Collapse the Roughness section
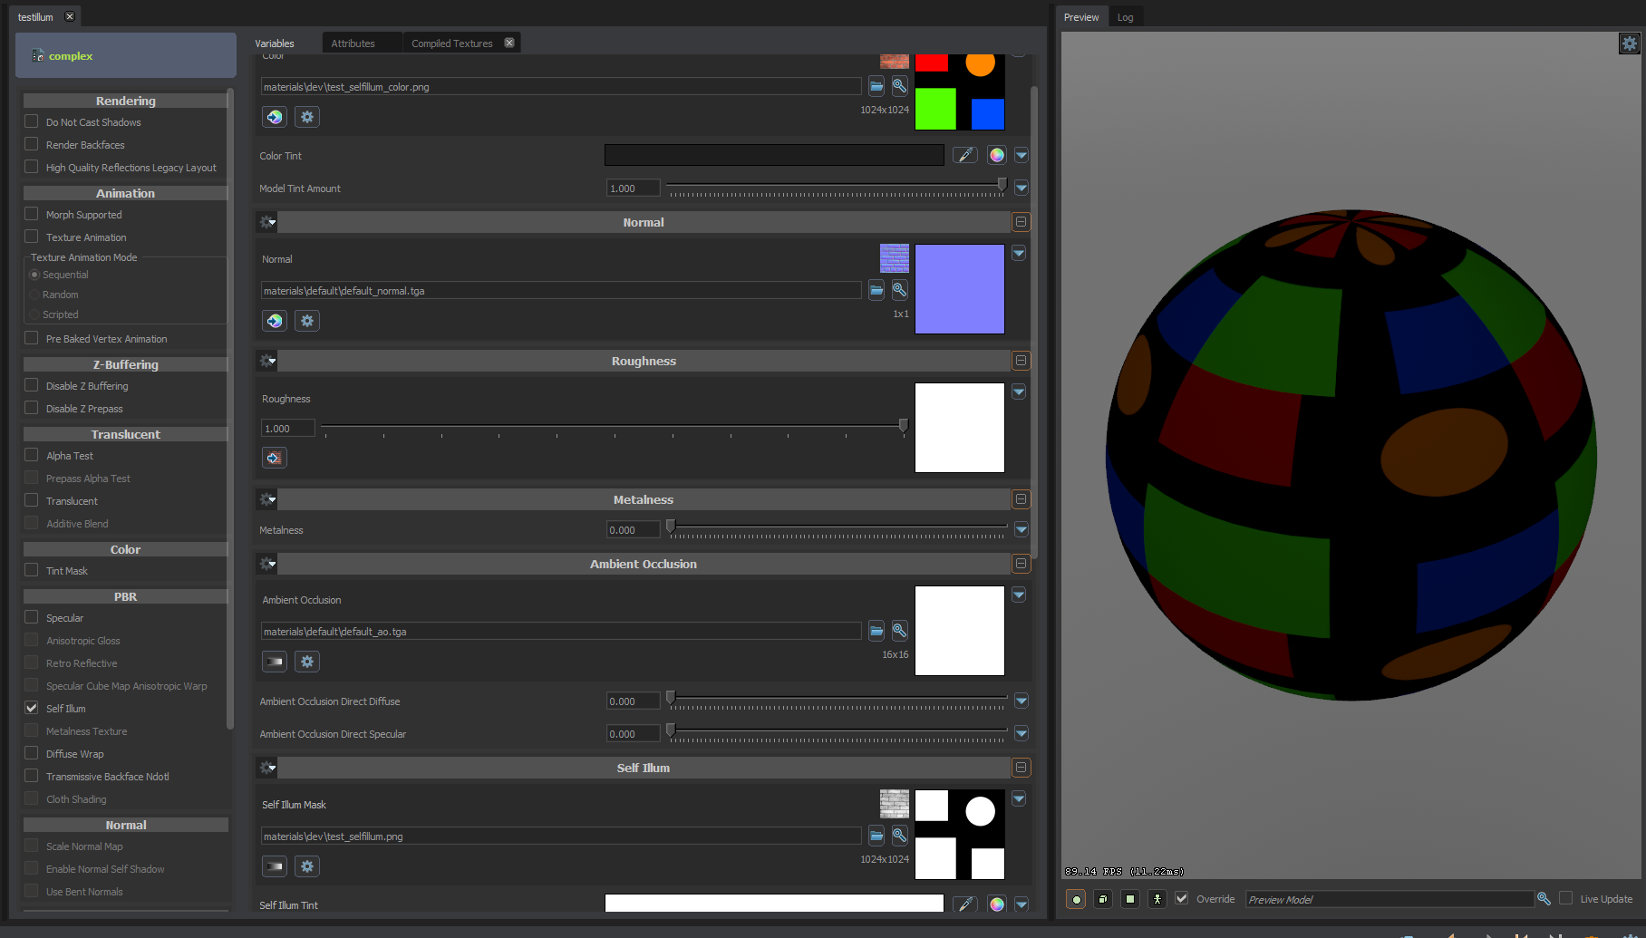The width and height of the screenshot is (1646, 938). click(1021, 360)
